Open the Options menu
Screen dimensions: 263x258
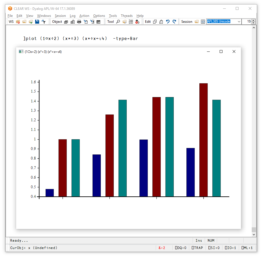pos(99,16)
